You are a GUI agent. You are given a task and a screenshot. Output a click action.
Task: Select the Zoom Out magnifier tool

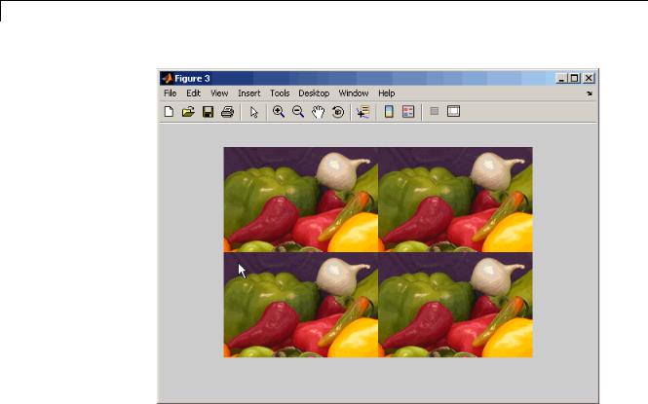coord(298,111)
